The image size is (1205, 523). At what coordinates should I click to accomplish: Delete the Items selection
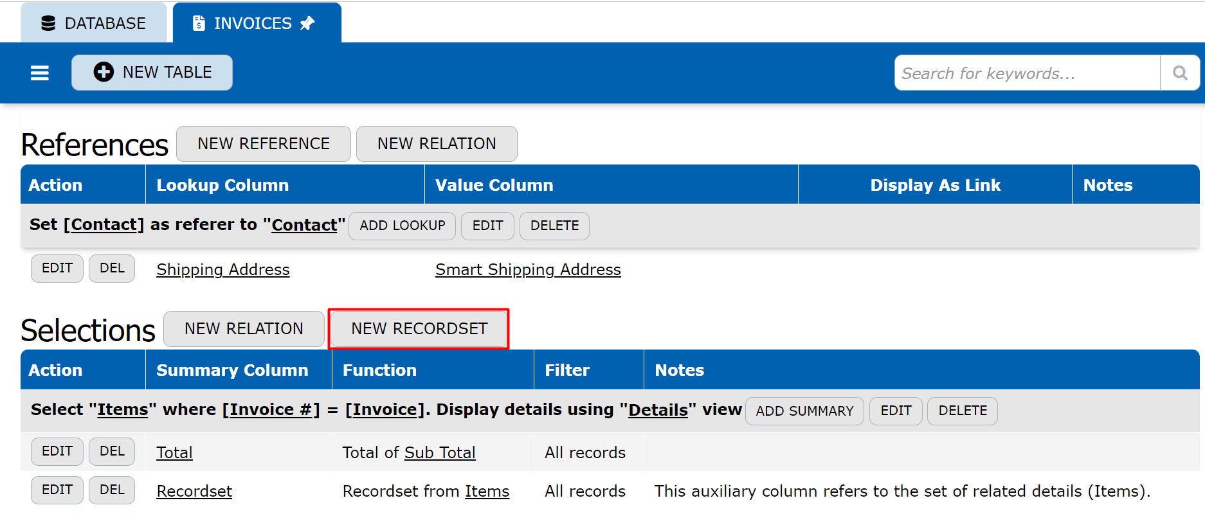pyautogui.click(x=963, y=411)
